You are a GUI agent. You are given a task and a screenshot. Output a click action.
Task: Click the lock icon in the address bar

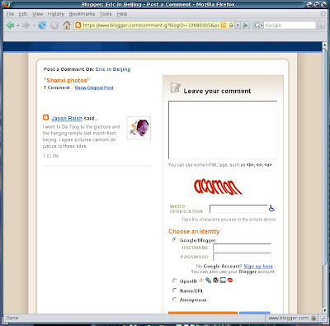tap(231, 26)
